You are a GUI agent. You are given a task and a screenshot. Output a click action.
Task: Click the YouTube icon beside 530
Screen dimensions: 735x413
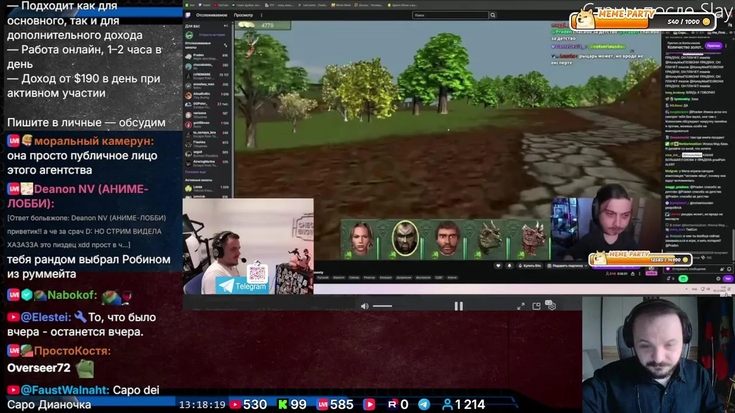tap(235, 404)
